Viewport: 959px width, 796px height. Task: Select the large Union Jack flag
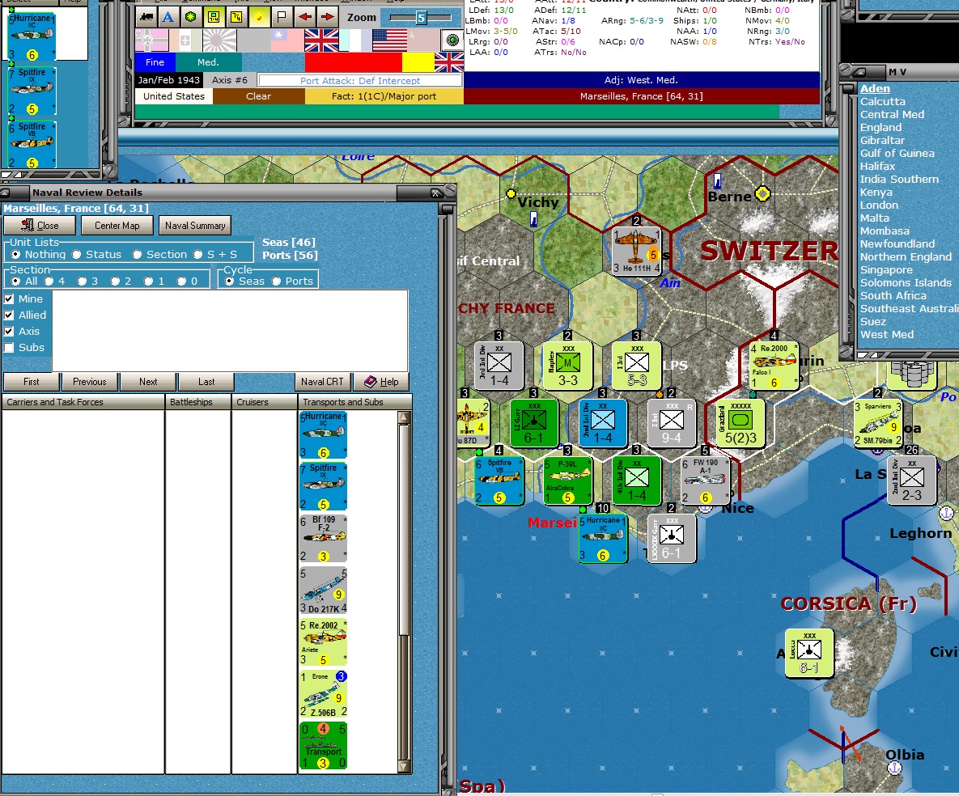321,40
